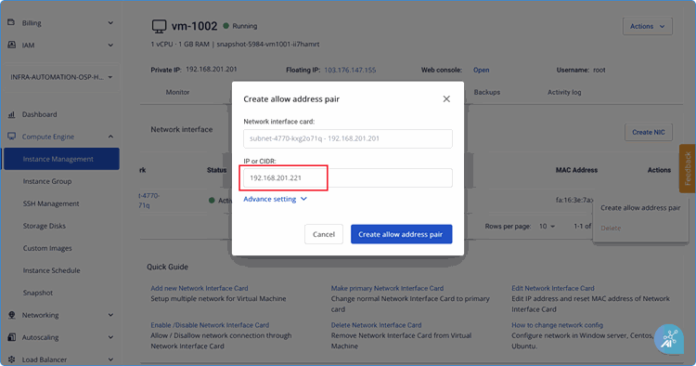Viewport: 696px width, 366px height.
Task: Choose Create allow address pair context entry
Action: click(640, 208)
